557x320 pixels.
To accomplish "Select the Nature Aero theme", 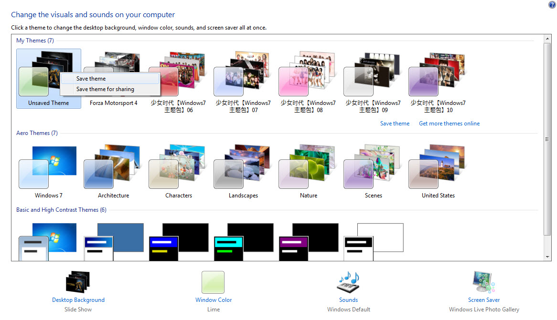I will pos(308,172).
